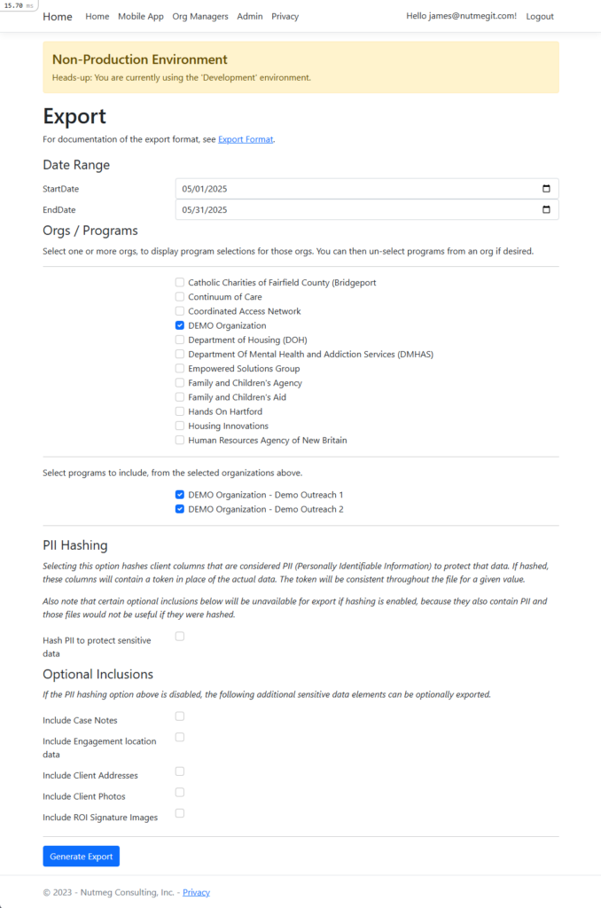Uncheck the DEMO Organization checkbox
Screen dimensions: 601x908
(x=180, y=325)
